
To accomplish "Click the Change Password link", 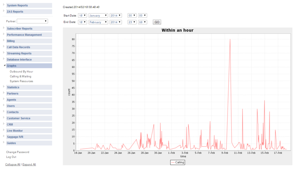I will (17, 152).
